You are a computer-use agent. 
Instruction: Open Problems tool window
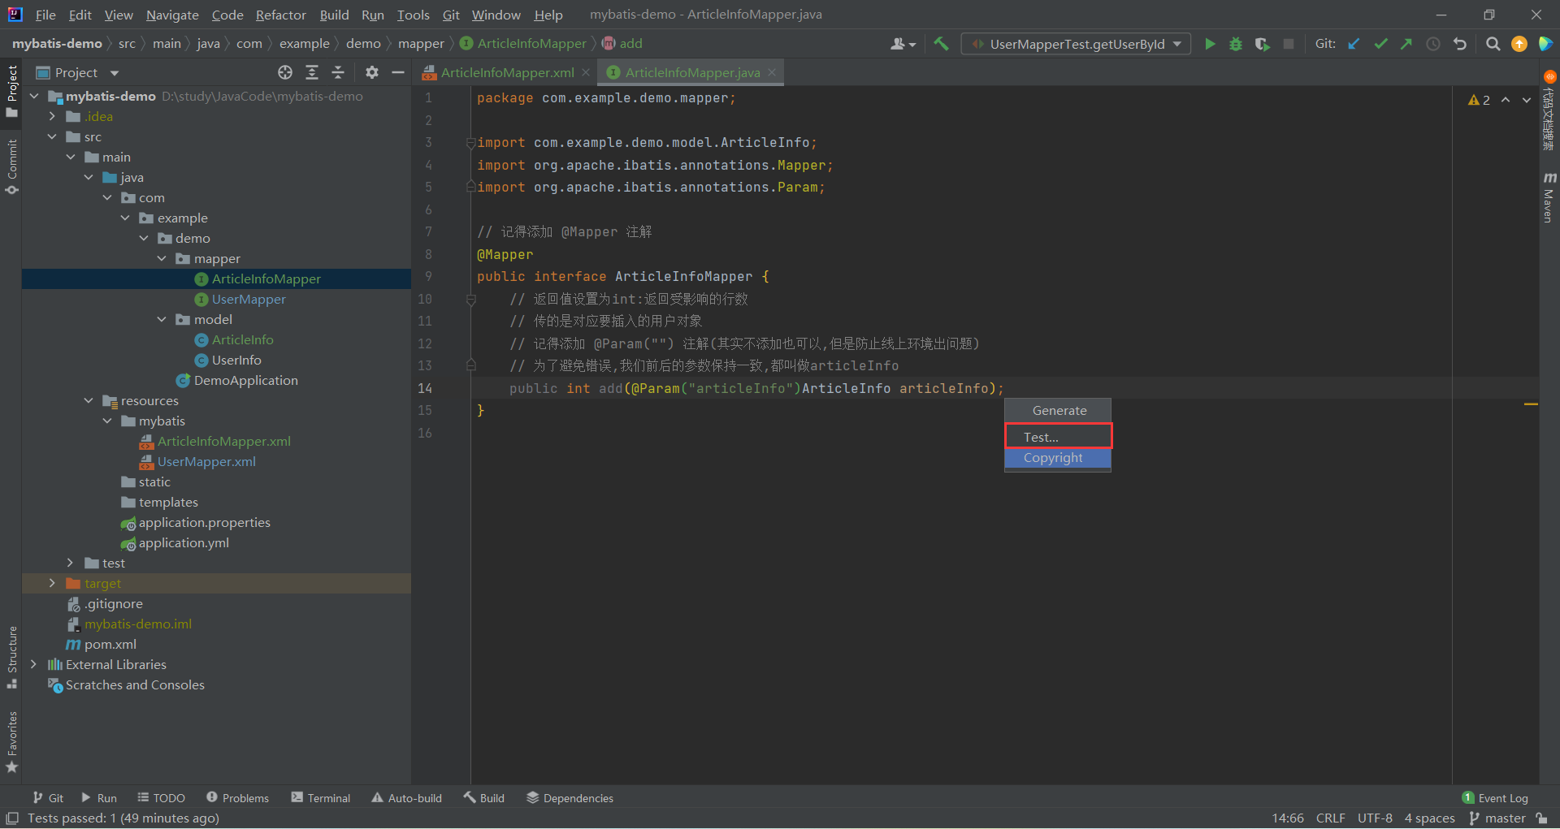click(238, 798)
